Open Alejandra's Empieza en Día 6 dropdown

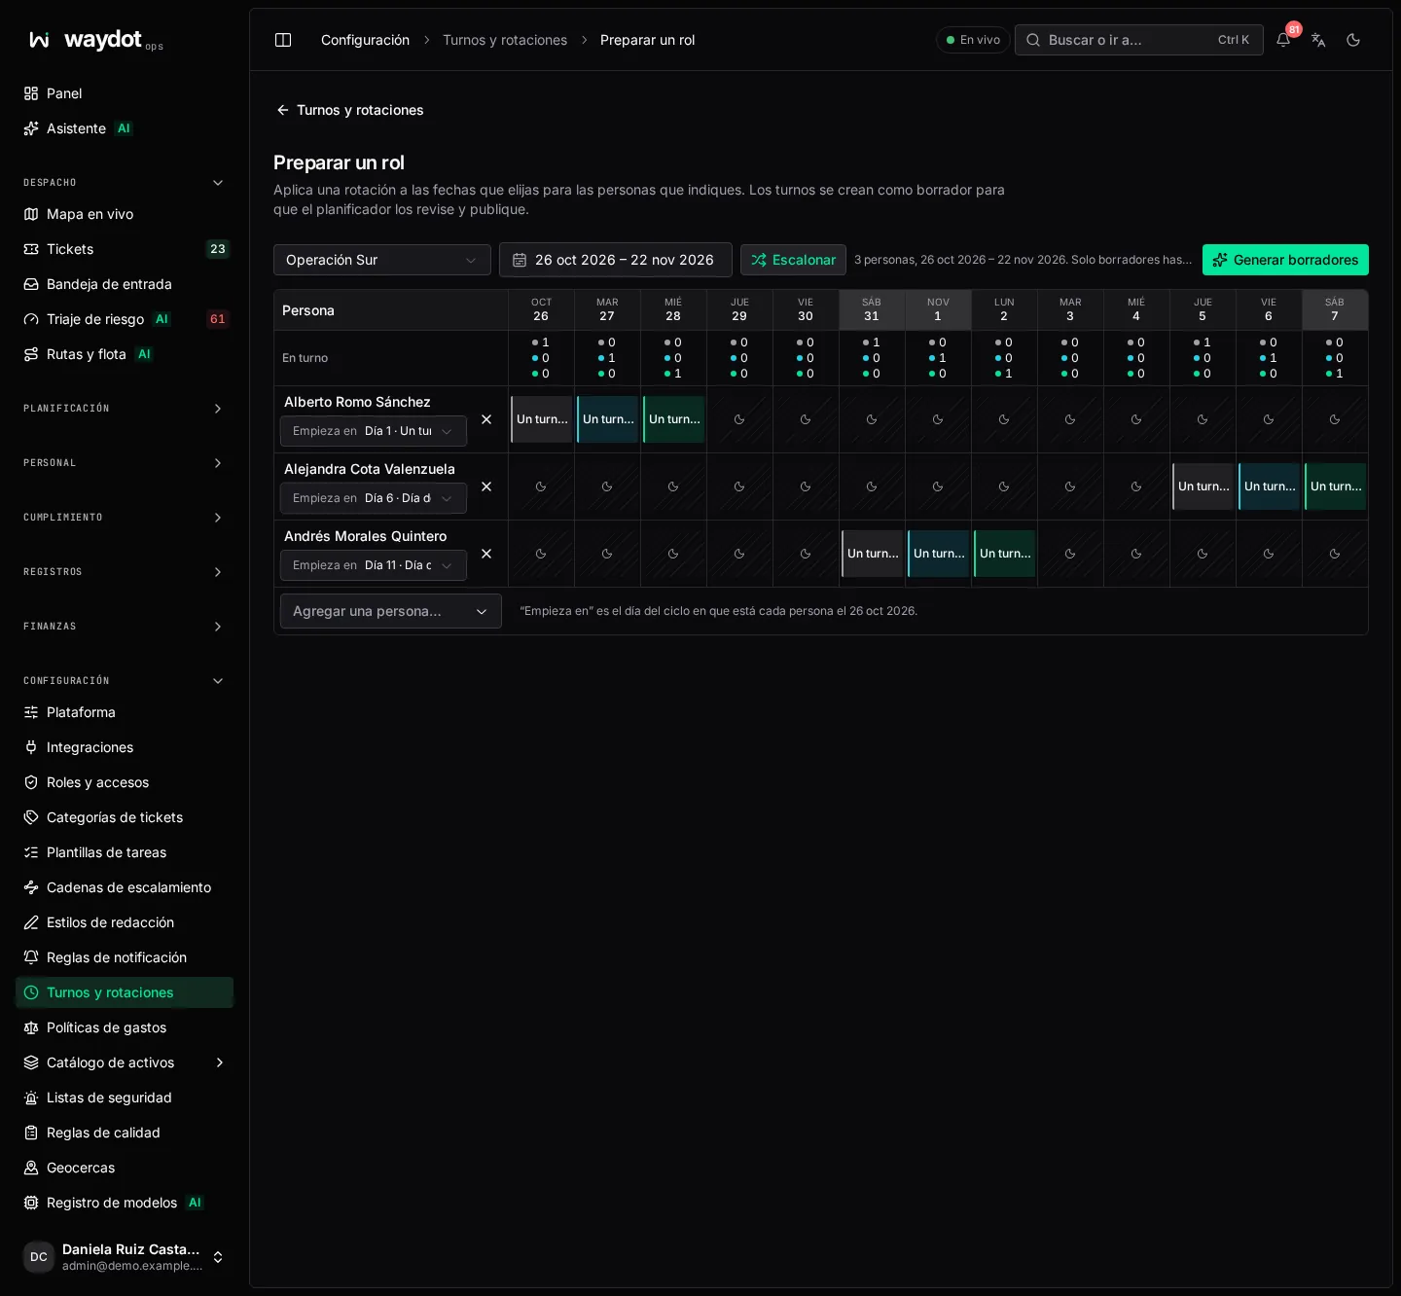click(x=374, y=498)
